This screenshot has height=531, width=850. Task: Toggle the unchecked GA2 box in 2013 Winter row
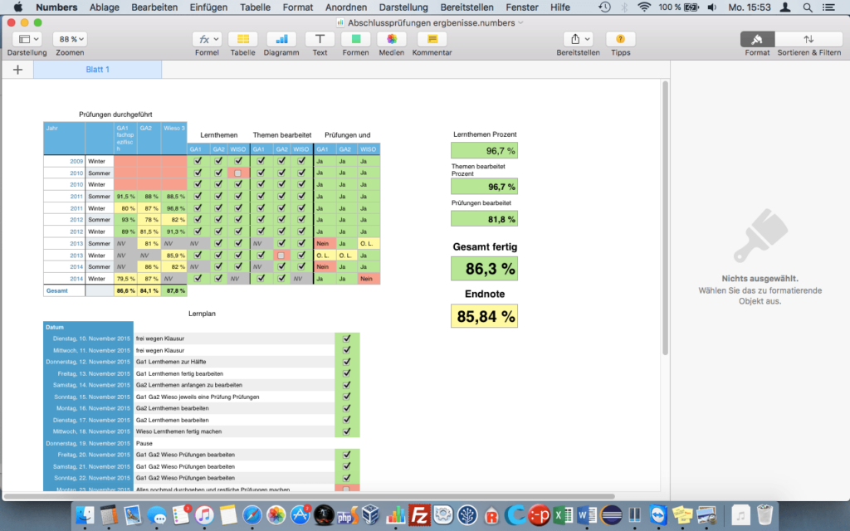[x=281, y=256]
